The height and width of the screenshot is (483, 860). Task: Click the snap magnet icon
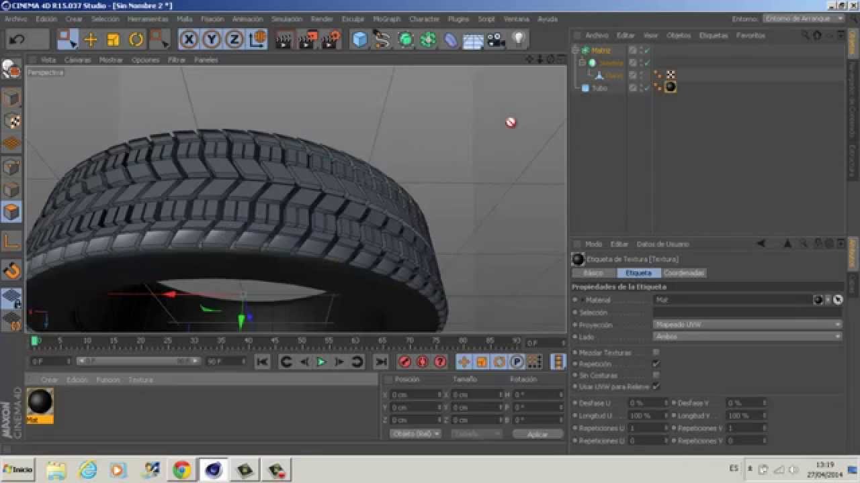point(11,271)
